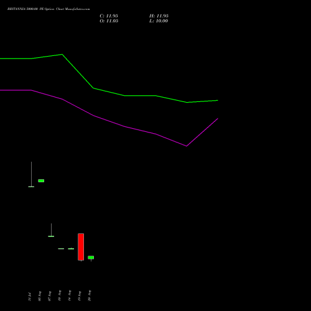311x311 pixels.
Task: Click the '31 Jul' date label on axis
Action: pyautogui.click(x=30, y=297)
